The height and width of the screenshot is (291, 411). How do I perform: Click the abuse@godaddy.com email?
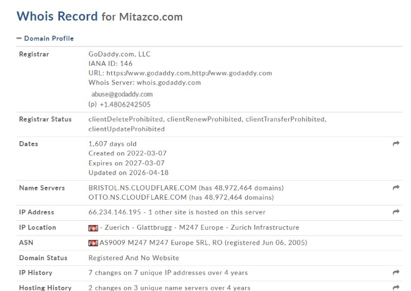coord(122,94)
